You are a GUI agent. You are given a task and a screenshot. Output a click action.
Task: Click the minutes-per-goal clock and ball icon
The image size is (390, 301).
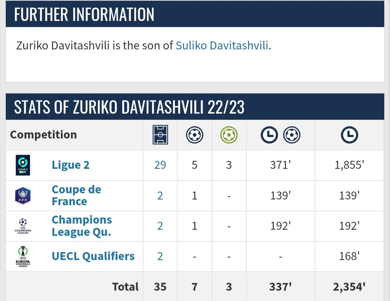click(280, 135)
